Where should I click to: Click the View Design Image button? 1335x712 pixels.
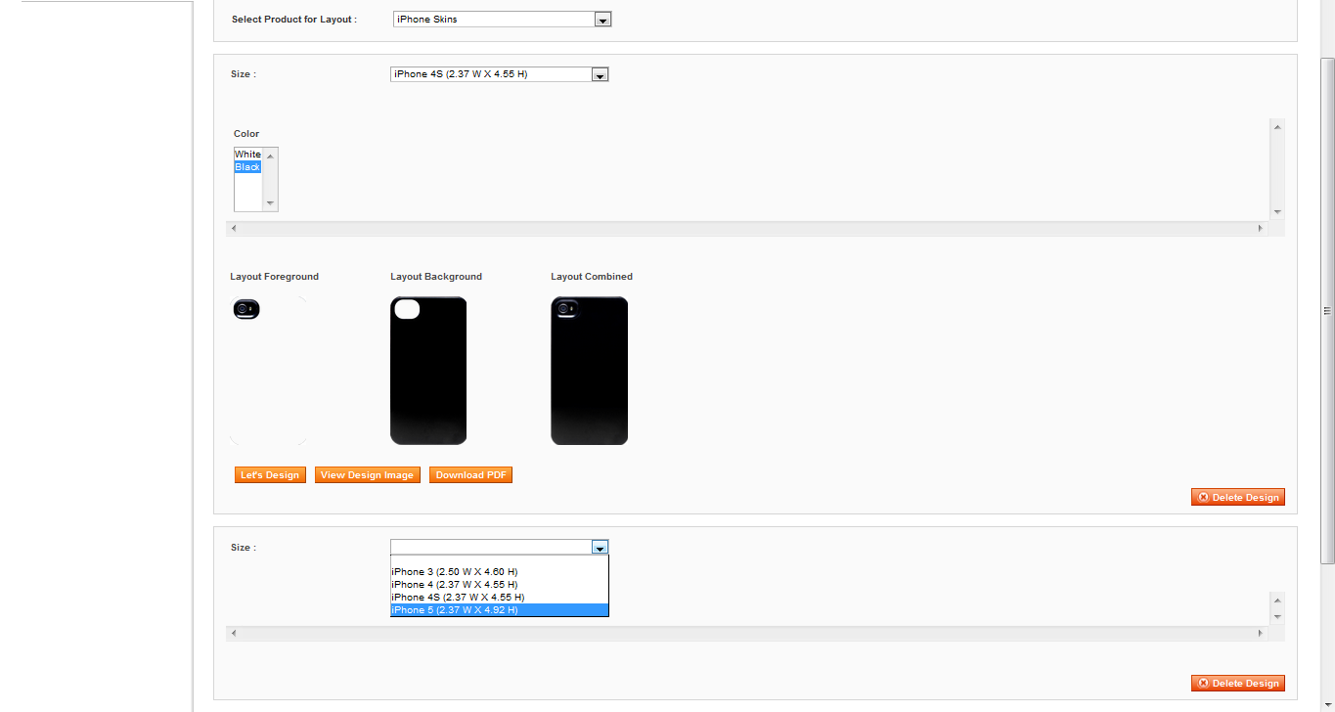point(367,475)
